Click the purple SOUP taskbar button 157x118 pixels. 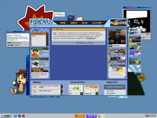pyautogui.click(x=91, y=116)
